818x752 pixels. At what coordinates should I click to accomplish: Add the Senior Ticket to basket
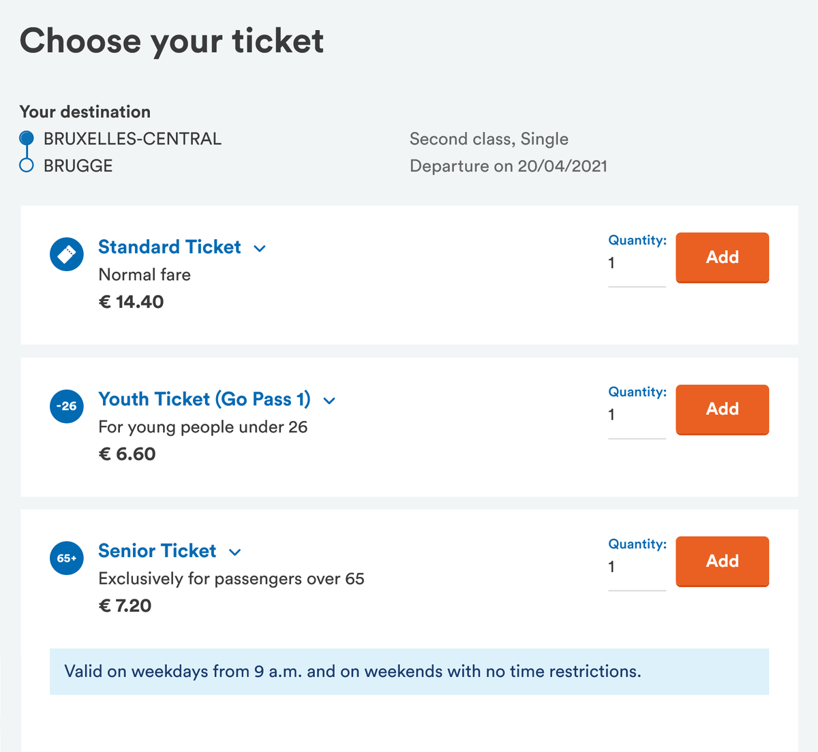tap(723, 561)
